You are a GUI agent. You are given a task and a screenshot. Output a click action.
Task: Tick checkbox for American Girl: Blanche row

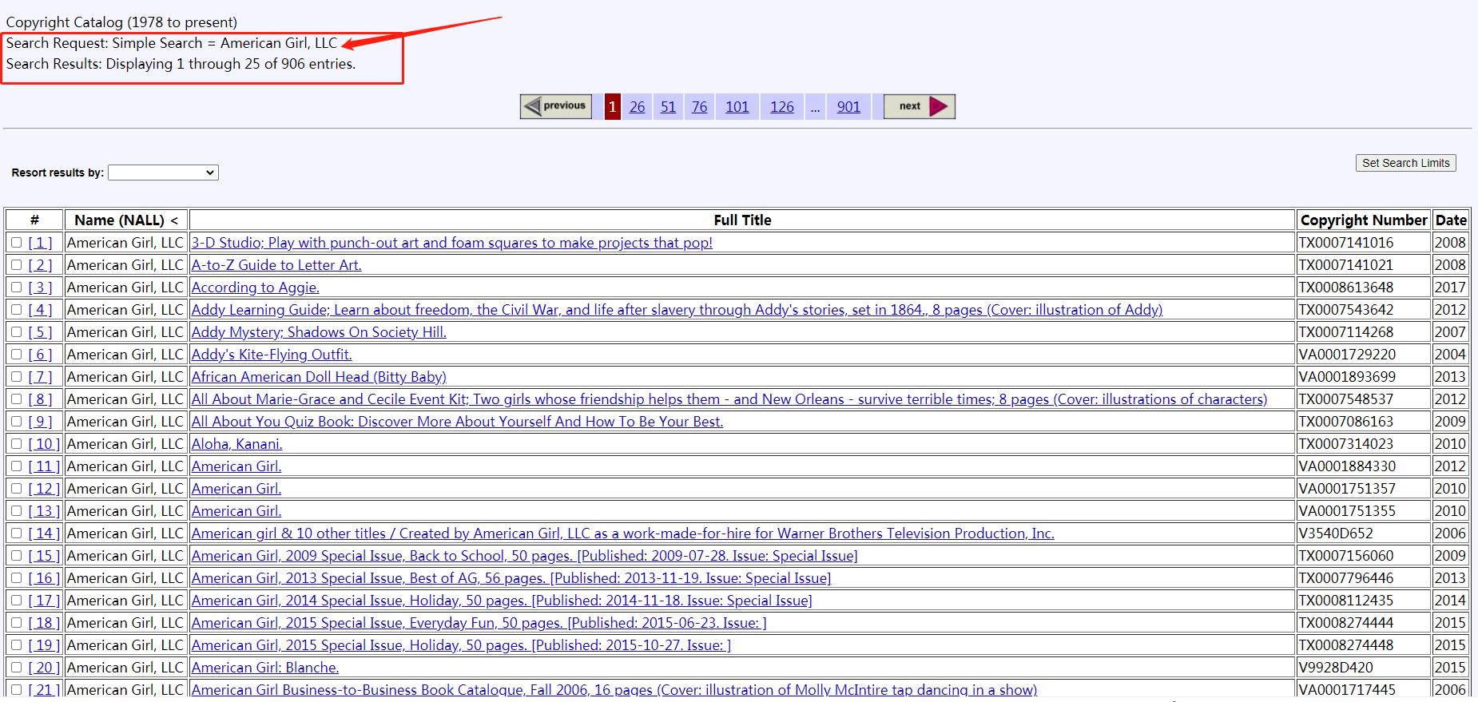pos(16,668)
